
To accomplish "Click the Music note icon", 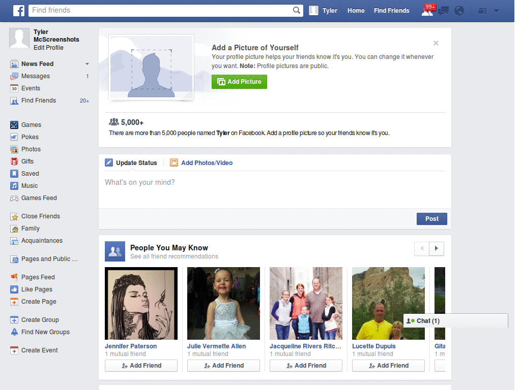I will point(14,186).
